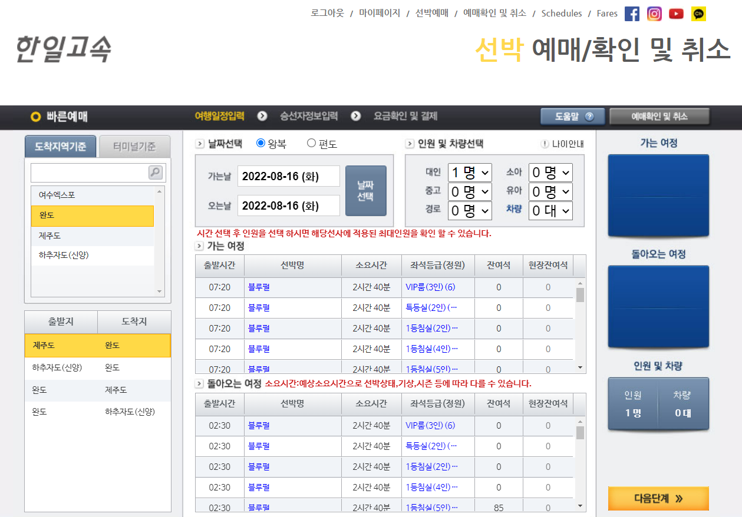Go to 요금확인 및 결제 step
742x517 pixels.
click(x=405, y=116)
